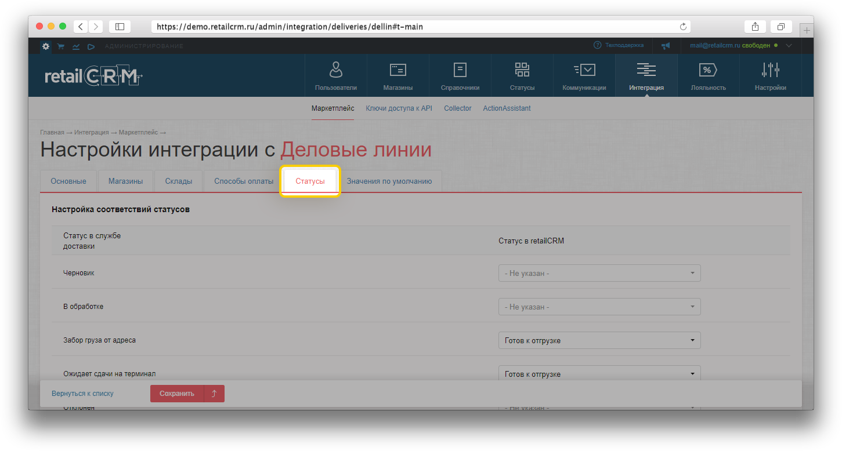Click the mail@retailcrm.ru account link
The height and width of the screenshot is (451, 842).
tap(715, 45)
